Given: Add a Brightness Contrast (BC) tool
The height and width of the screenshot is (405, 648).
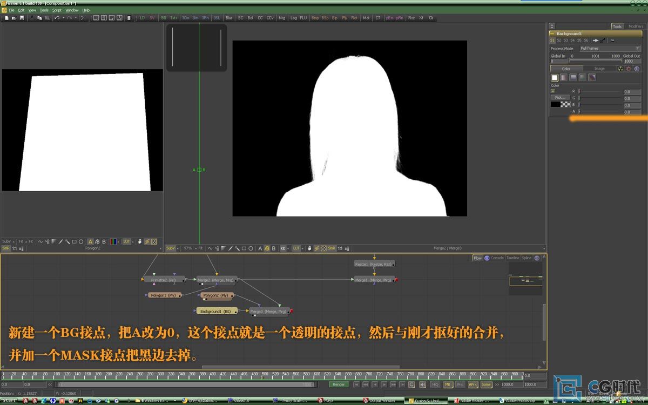Looking at the screenshot, I should pyautogui.click(x=241, y=18).
